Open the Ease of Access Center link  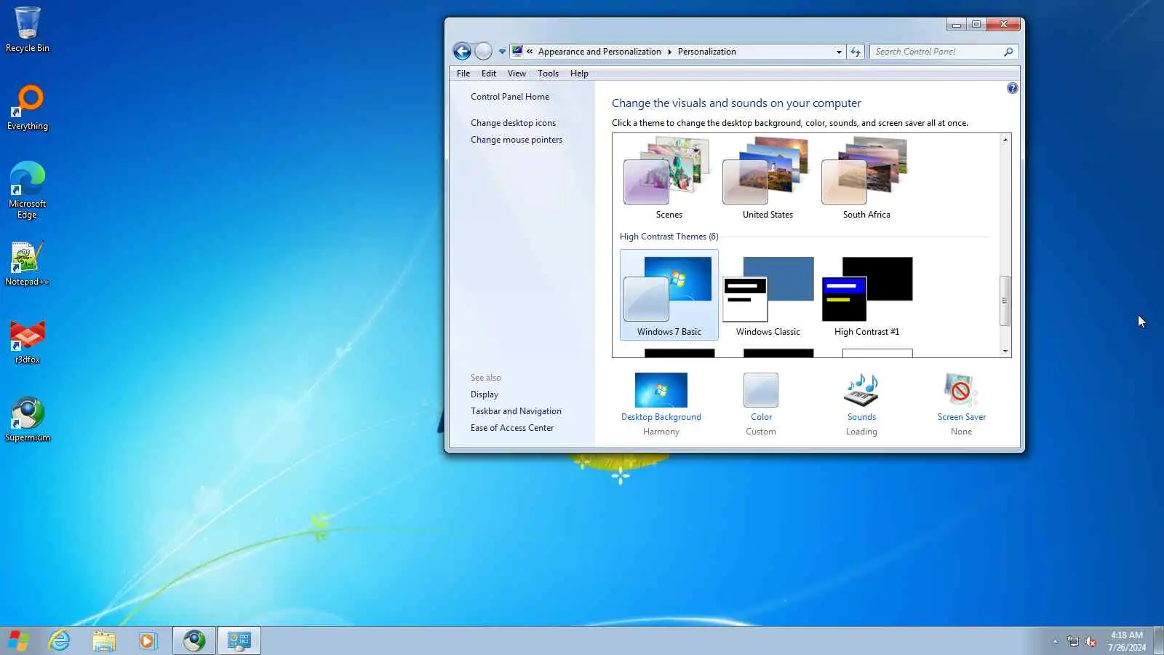coord(512,428)
